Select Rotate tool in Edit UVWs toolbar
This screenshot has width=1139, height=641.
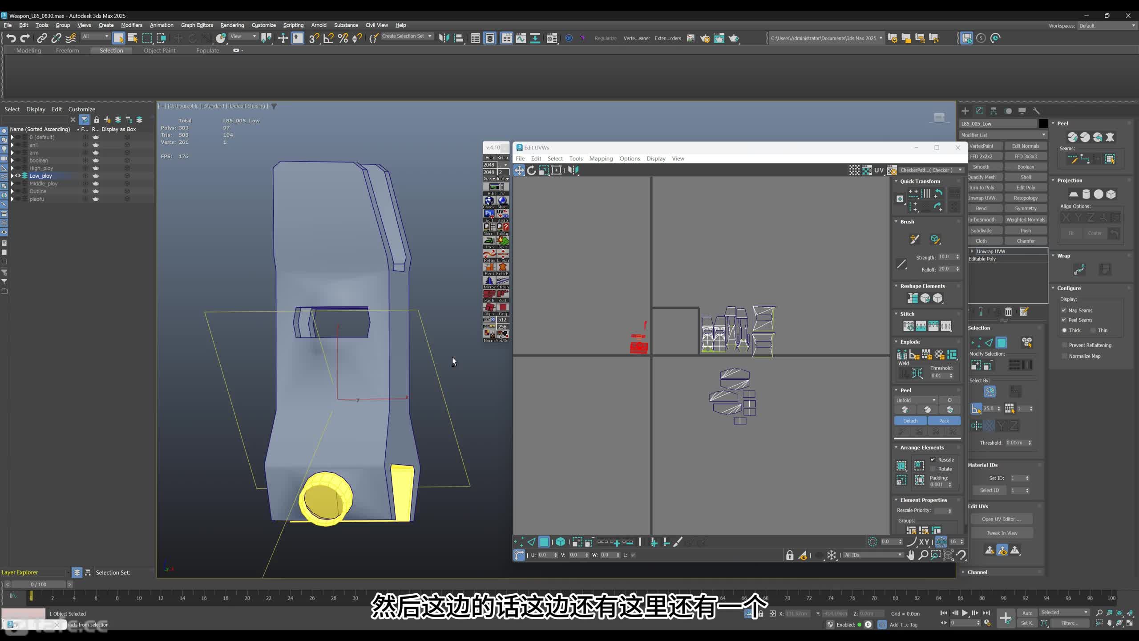coord(531,170)
